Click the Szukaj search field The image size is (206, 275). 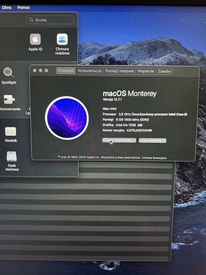50,20
